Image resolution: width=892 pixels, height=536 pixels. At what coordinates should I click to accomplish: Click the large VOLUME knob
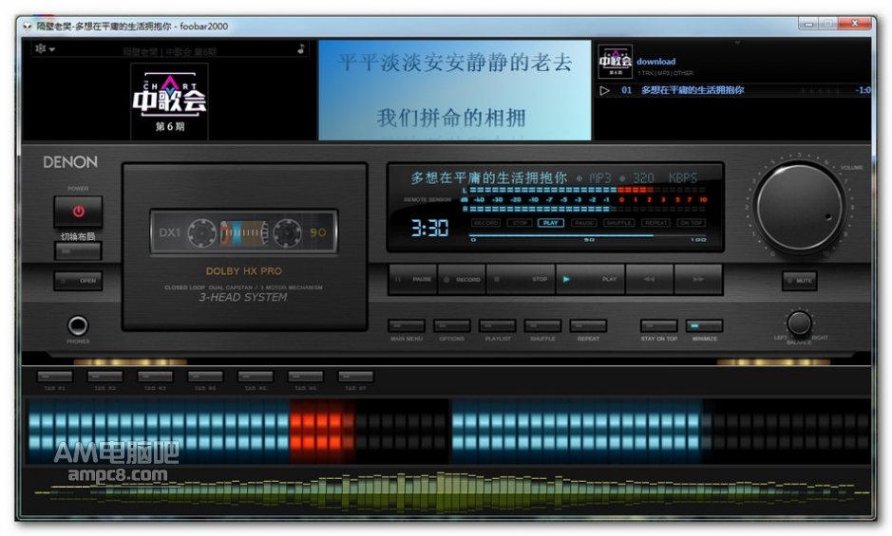coord(799,208)
